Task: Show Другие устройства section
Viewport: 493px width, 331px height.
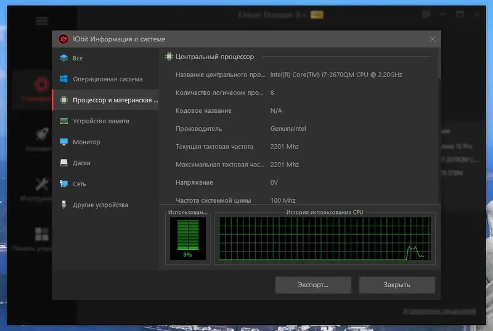Action: tap(105, 205)
